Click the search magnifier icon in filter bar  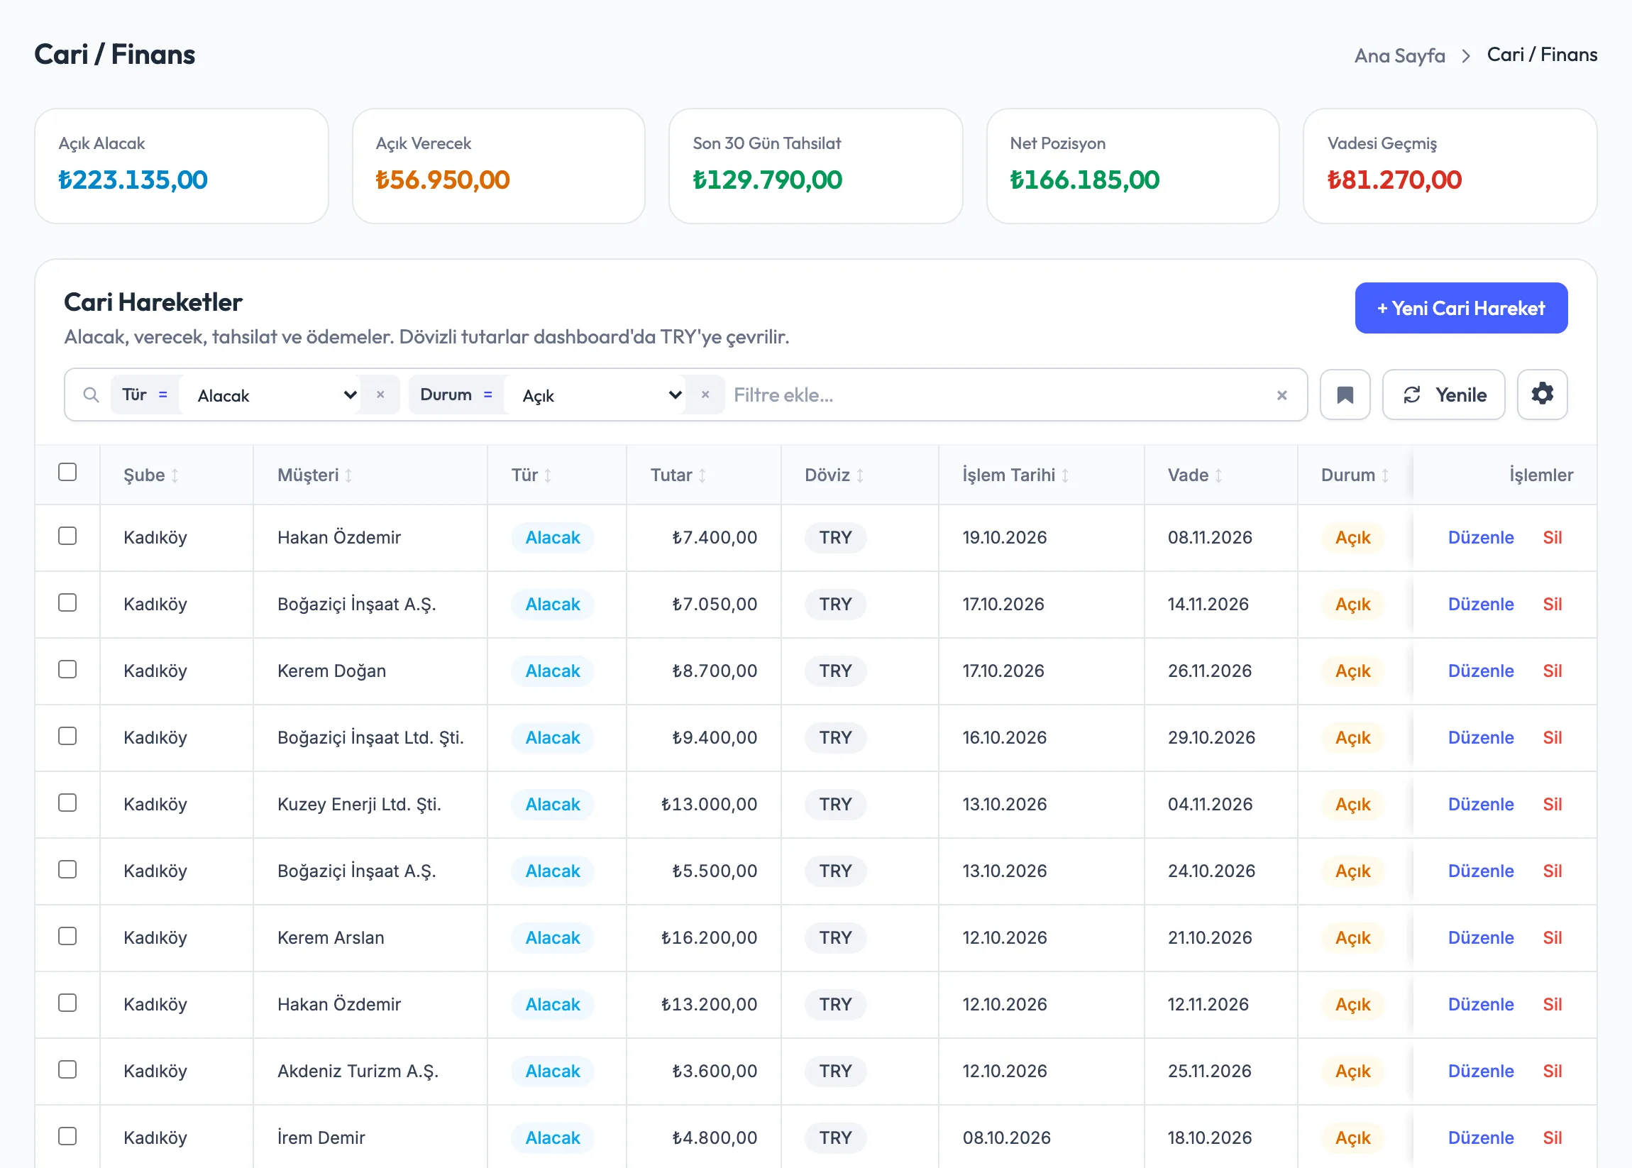pos(91,395)
